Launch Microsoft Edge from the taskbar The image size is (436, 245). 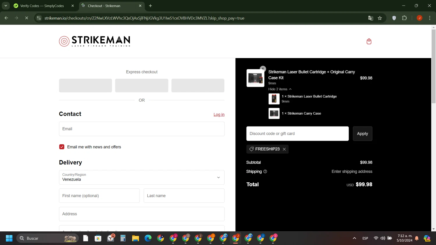pos(148,238)
